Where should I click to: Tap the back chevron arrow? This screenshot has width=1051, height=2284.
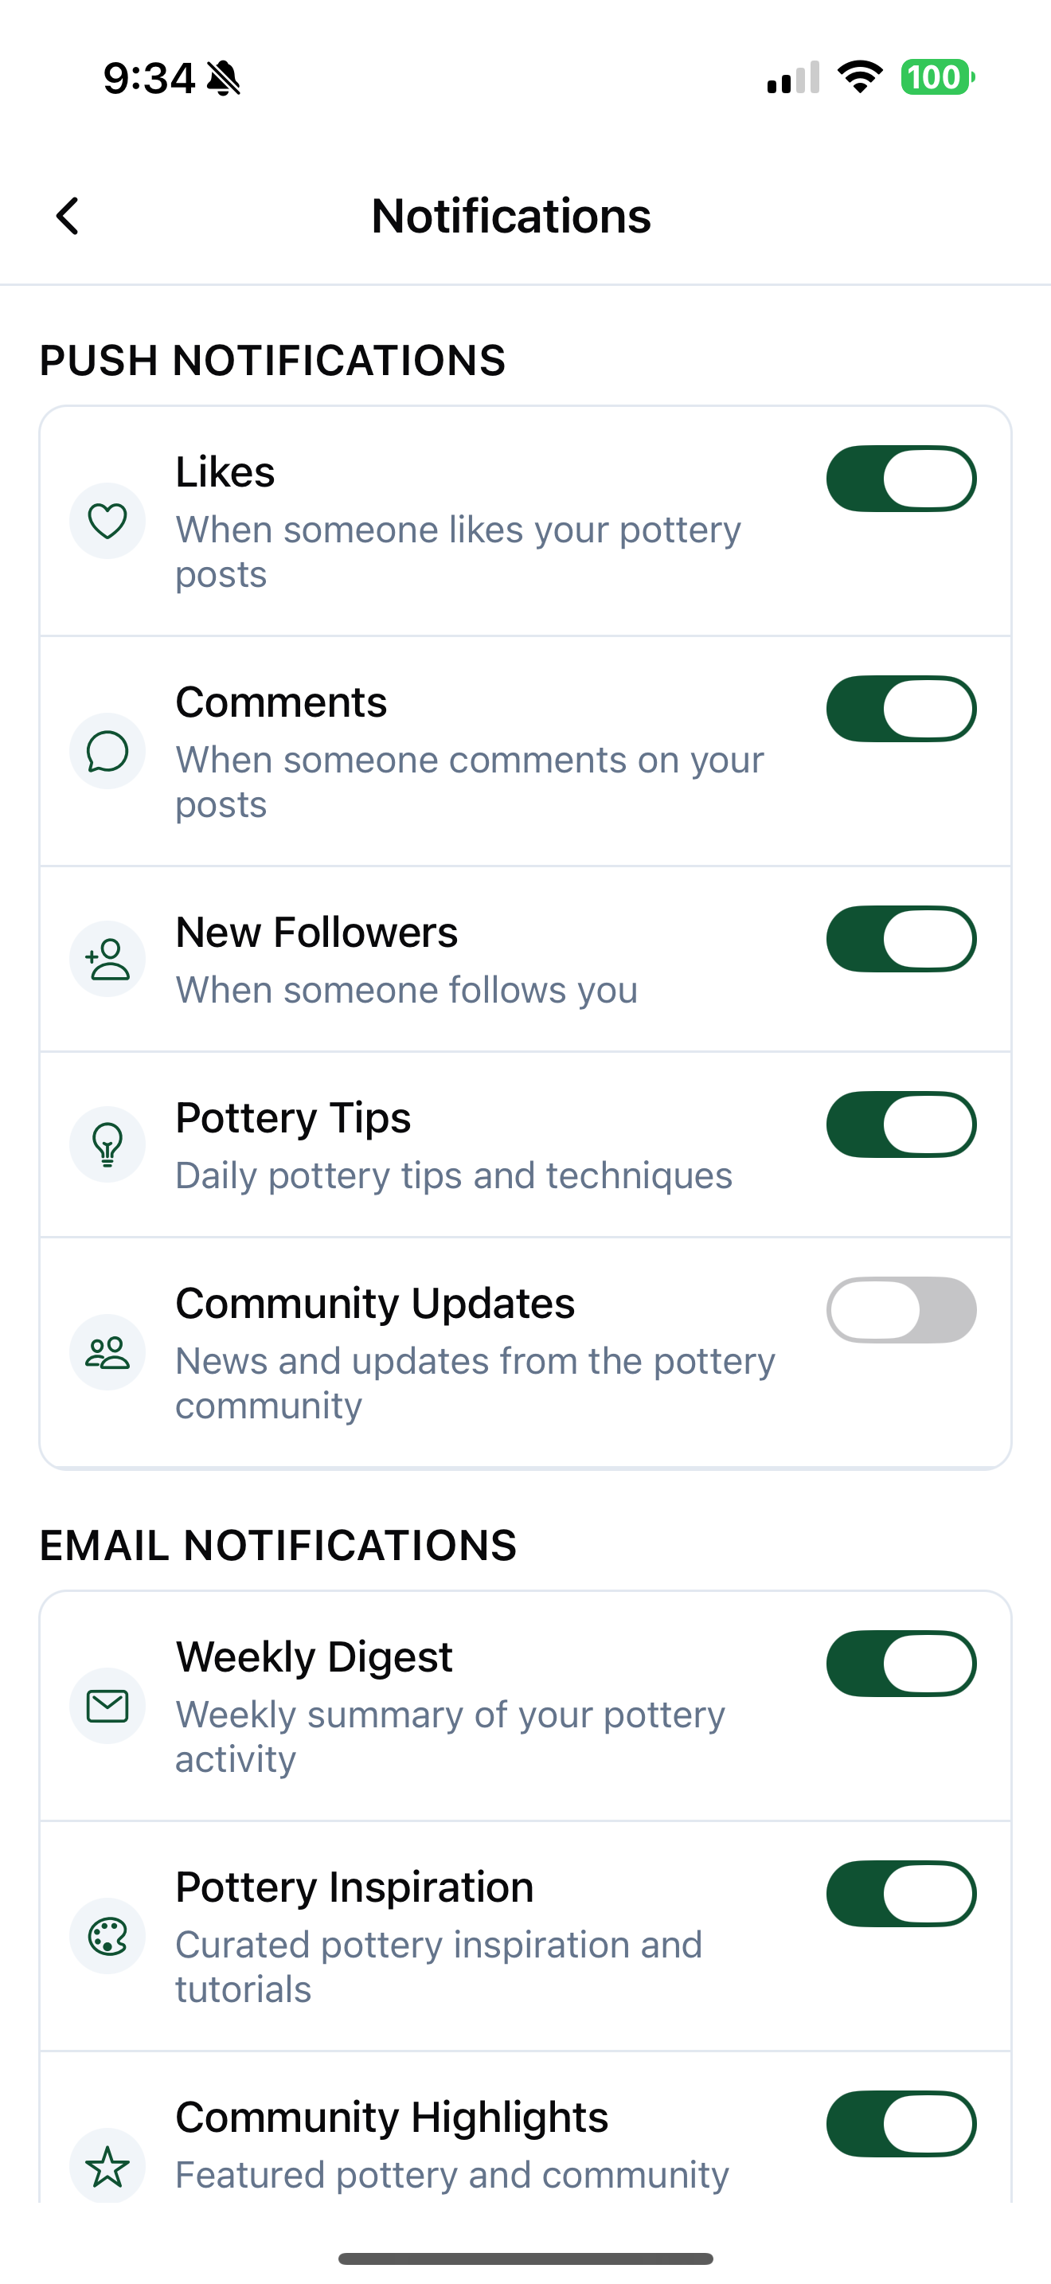68,216
